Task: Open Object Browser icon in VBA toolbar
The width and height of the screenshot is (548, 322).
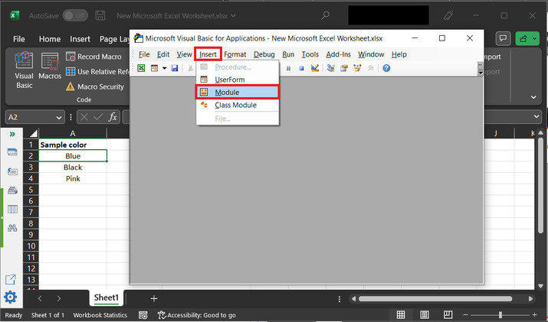Action: coord(357,67)
